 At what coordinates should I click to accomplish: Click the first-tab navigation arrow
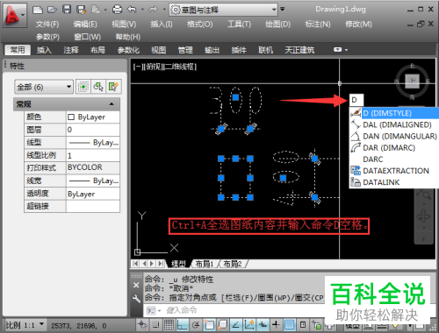(135, 264)
